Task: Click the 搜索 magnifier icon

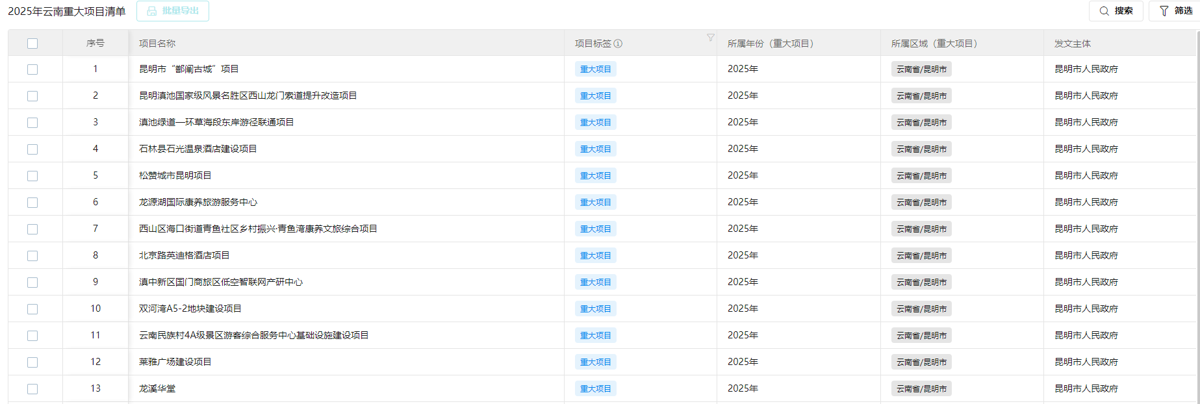Action: [x=1104, y=11]
